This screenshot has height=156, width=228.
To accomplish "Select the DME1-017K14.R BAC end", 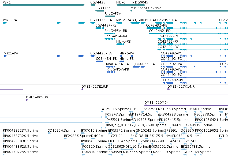I will point(169,89).
